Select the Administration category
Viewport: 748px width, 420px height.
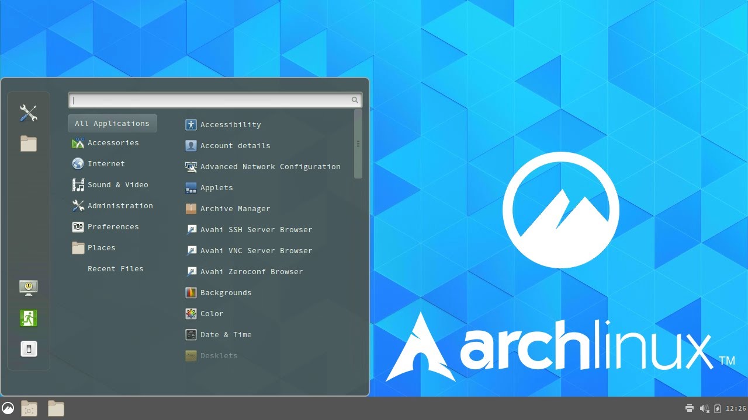pos(112,205)
